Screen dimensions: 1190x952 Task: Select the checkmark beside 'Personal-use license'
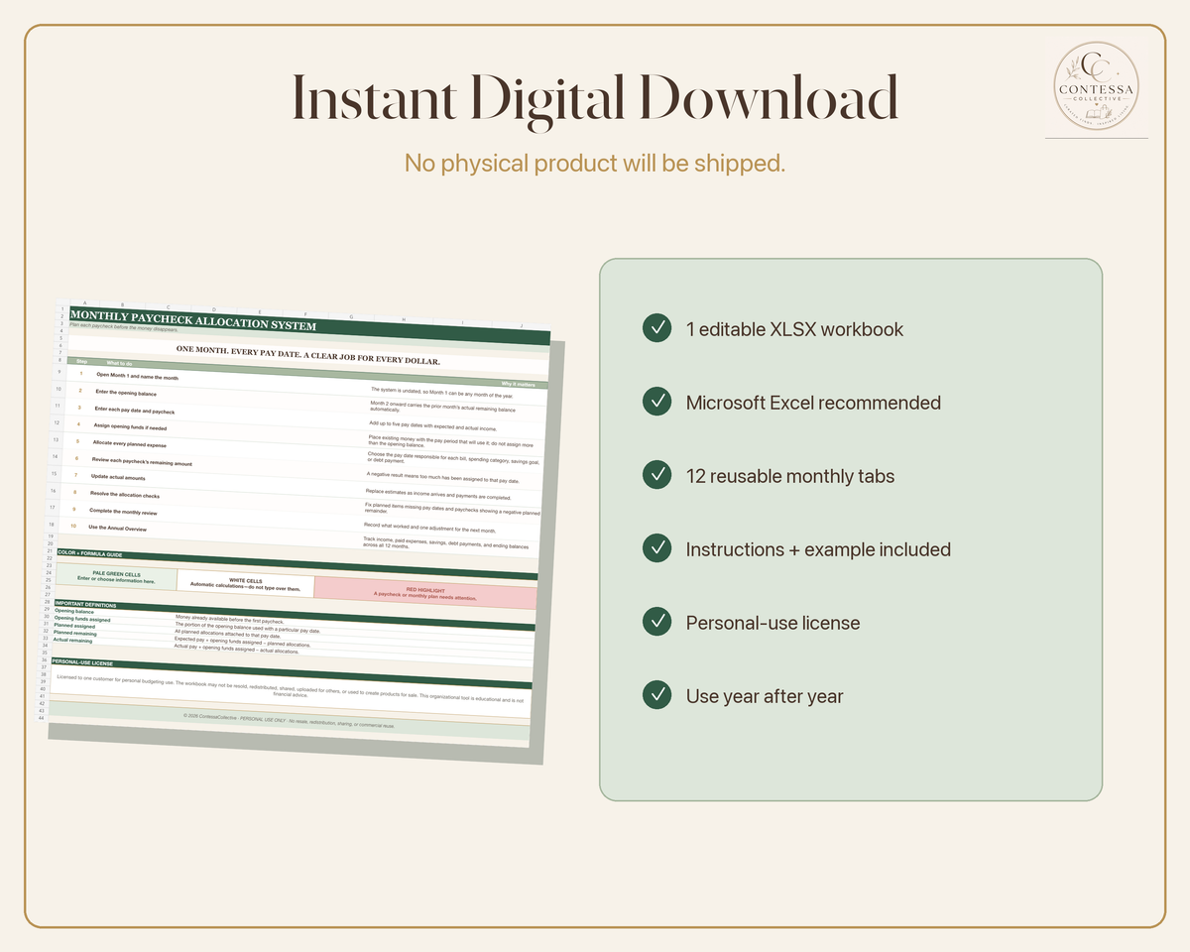(656, 622)
